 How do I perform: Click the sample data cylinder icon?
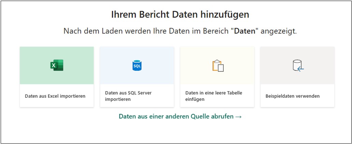pos(298,65)
